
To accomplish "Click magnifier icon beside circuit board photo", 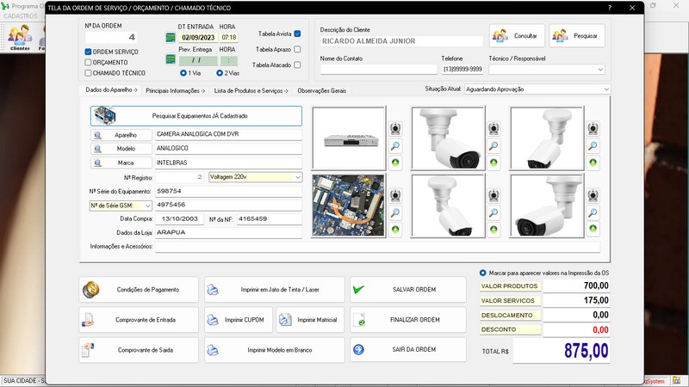I will [x=395, y=212].
